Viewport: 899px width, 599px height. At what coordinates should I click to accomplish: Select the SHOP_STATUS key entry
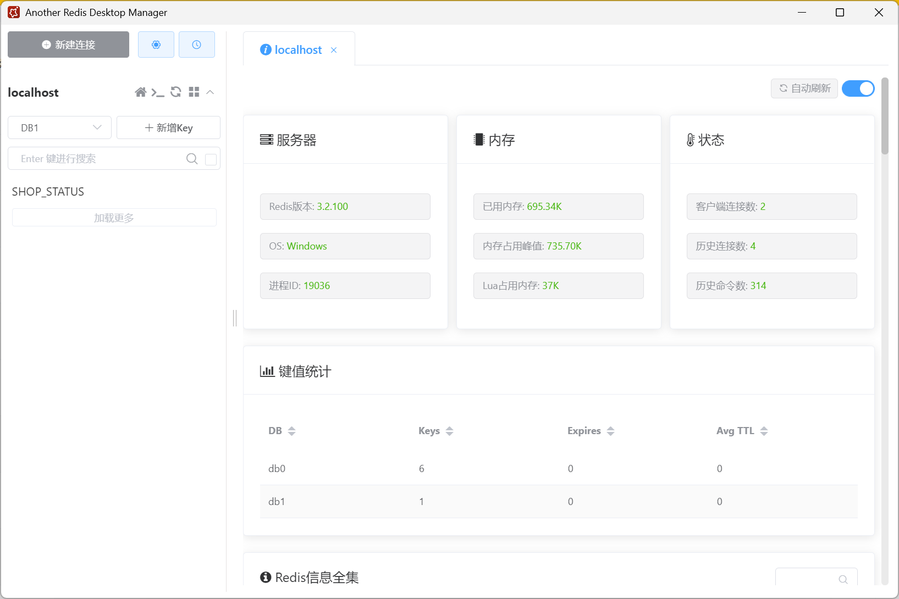(48, 191)
